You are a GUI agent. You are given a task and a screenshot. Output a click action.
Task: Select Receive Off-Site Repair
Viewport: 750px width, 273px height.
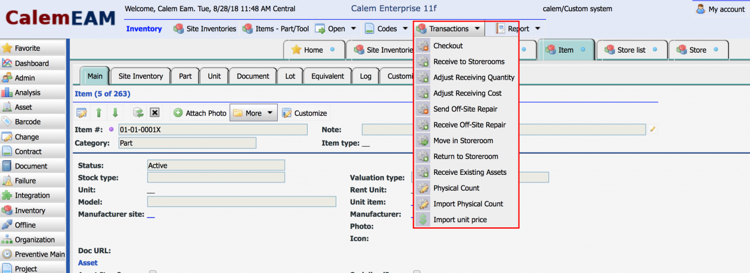pos(466,125)
